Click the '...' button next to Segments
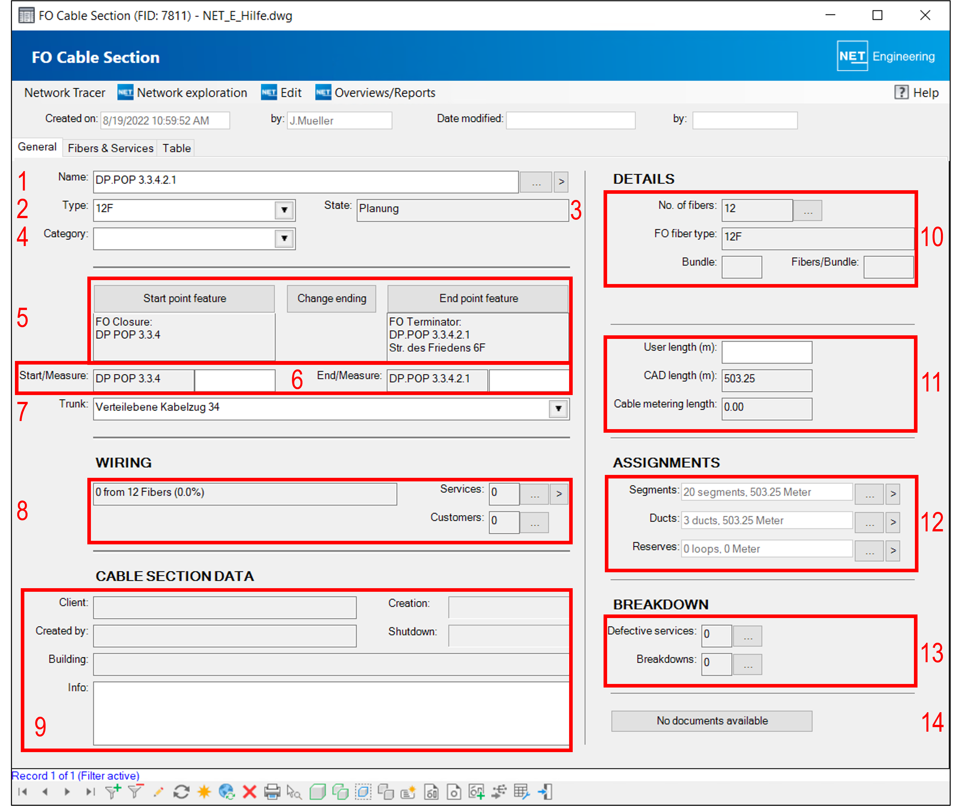 coord(869,494)
